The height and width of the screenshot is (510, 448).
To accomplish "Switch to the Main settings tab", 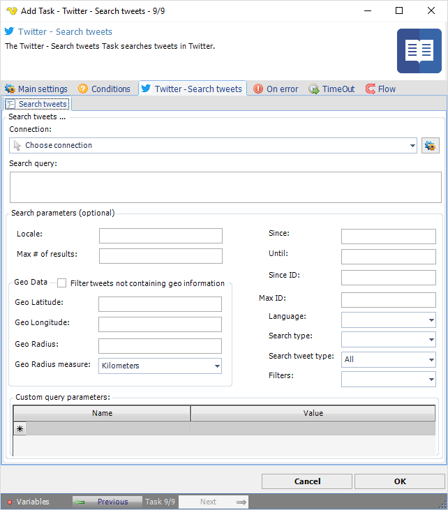I will 36,89.
